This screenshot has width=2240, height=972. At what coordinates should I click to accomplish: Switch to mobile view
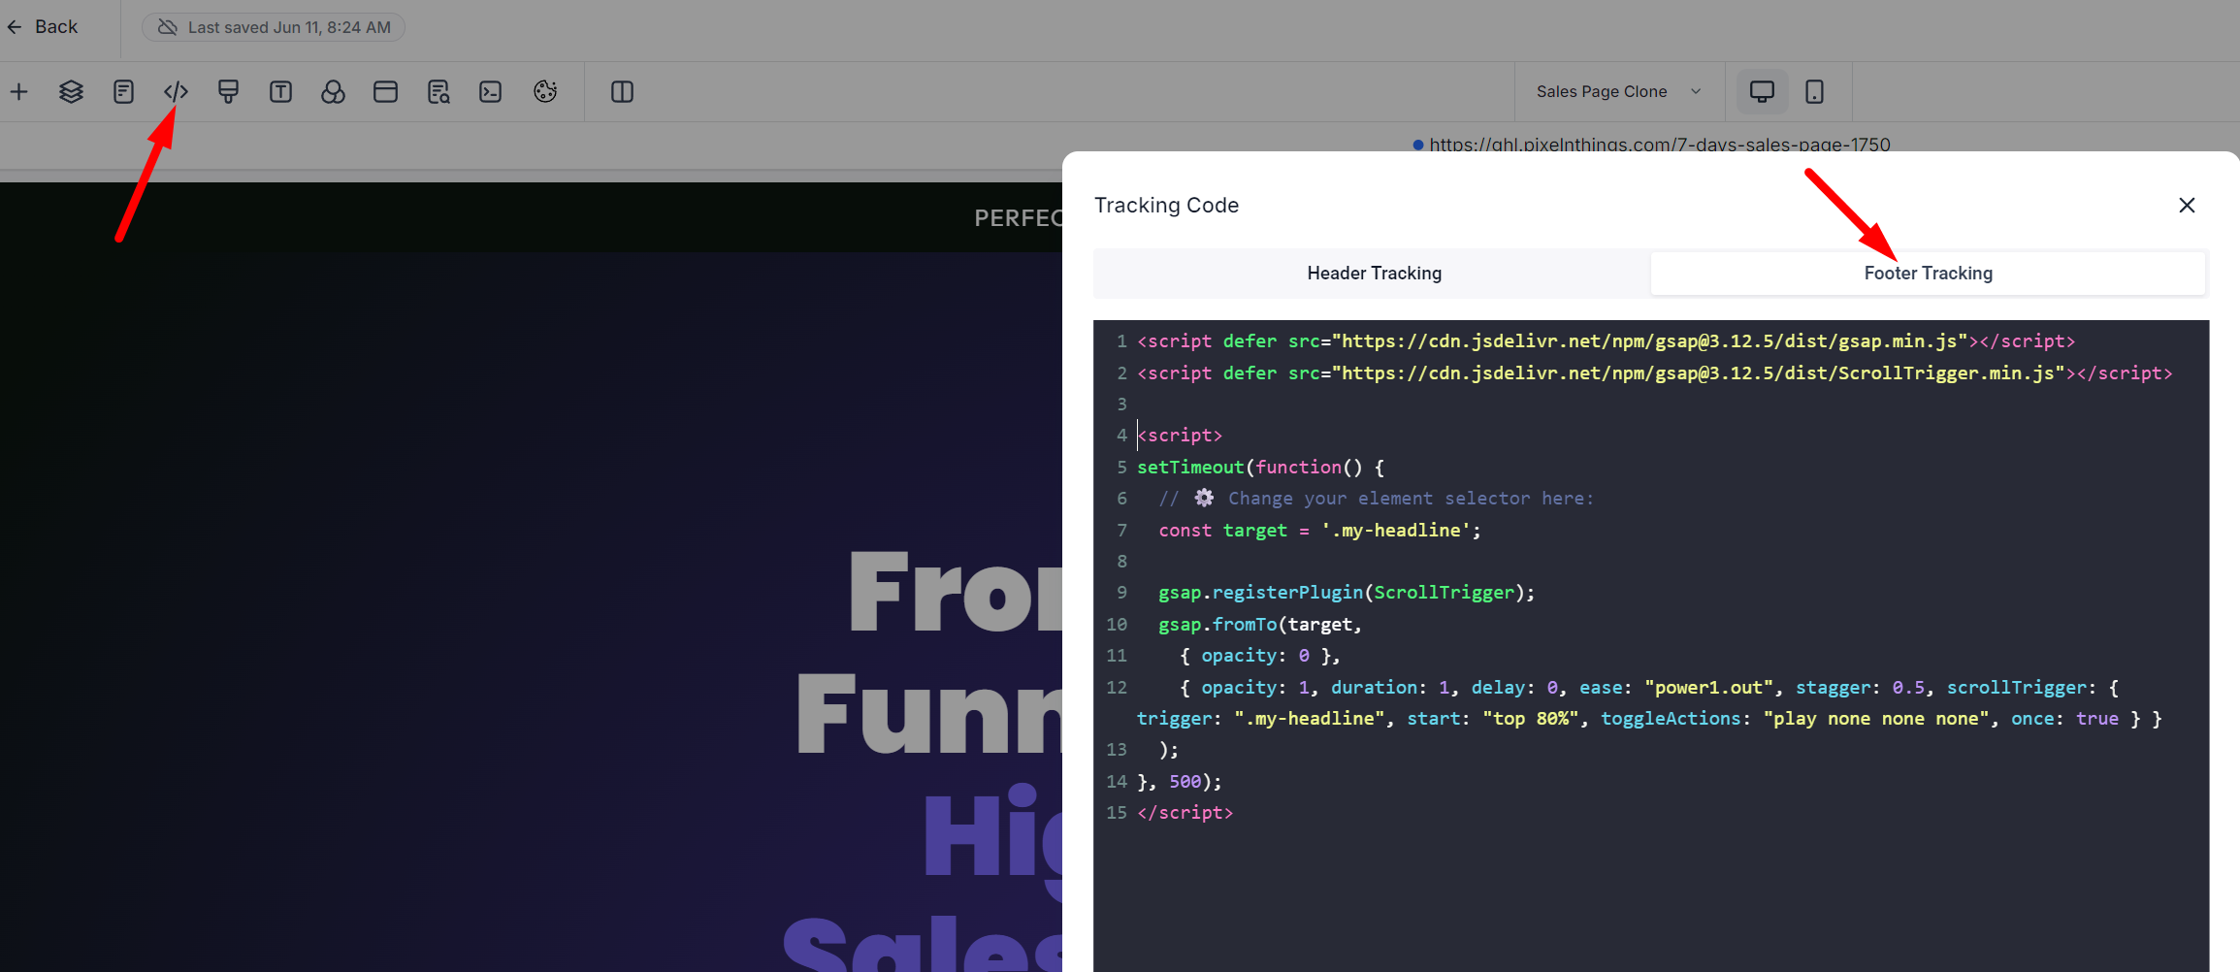(1814, 91)
